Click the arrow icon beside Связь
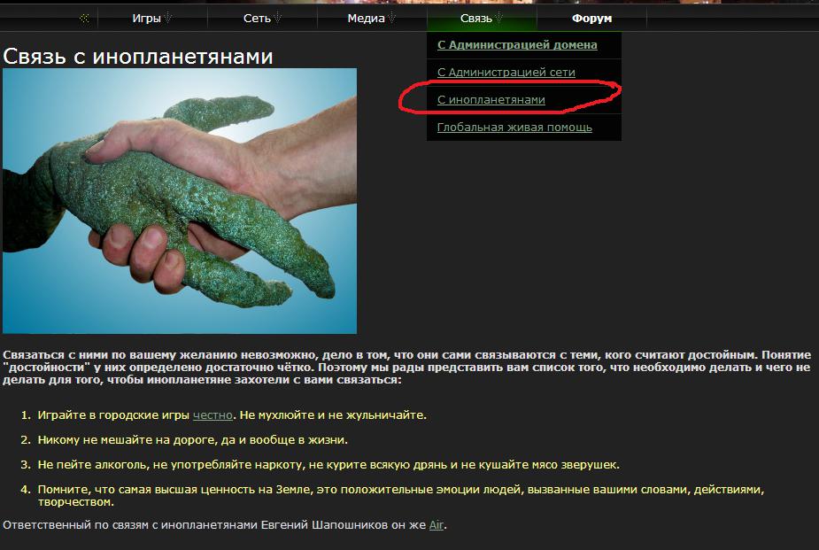 click(498, 19)
